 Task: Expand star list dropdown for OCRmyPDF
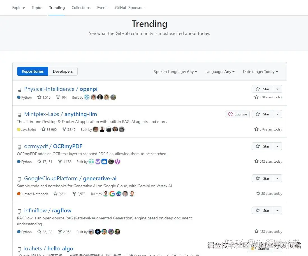[277, 146]
